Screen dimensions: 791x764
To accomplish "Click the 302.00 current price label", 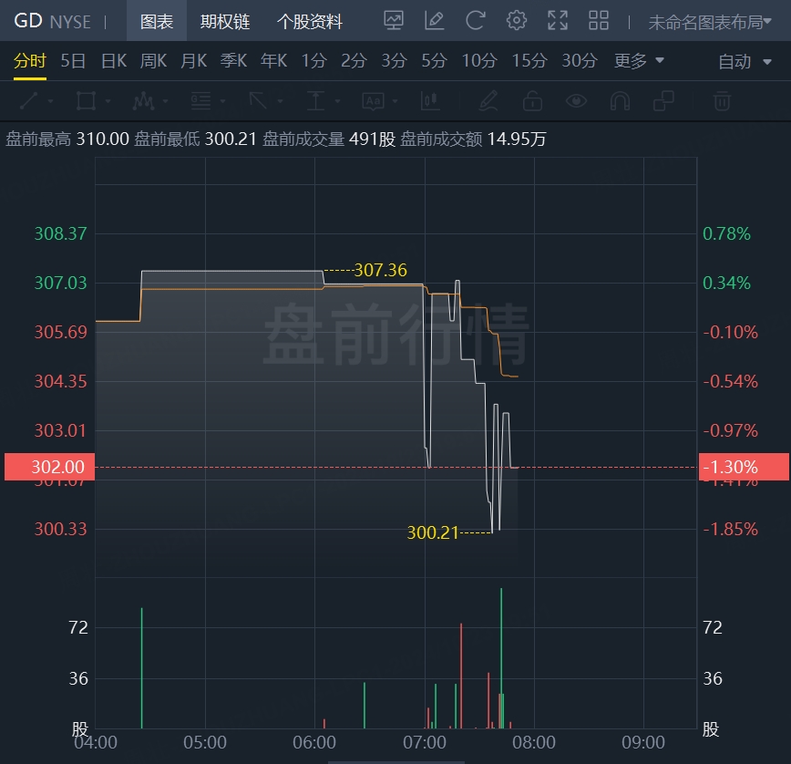I will coord(47,467).
